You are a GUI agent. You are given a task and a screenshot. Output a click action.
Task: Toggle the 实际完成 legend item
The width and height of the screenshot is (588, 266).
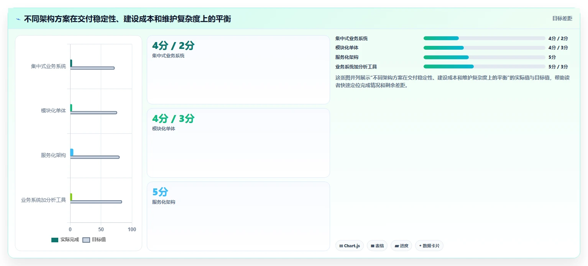(65, 240)
